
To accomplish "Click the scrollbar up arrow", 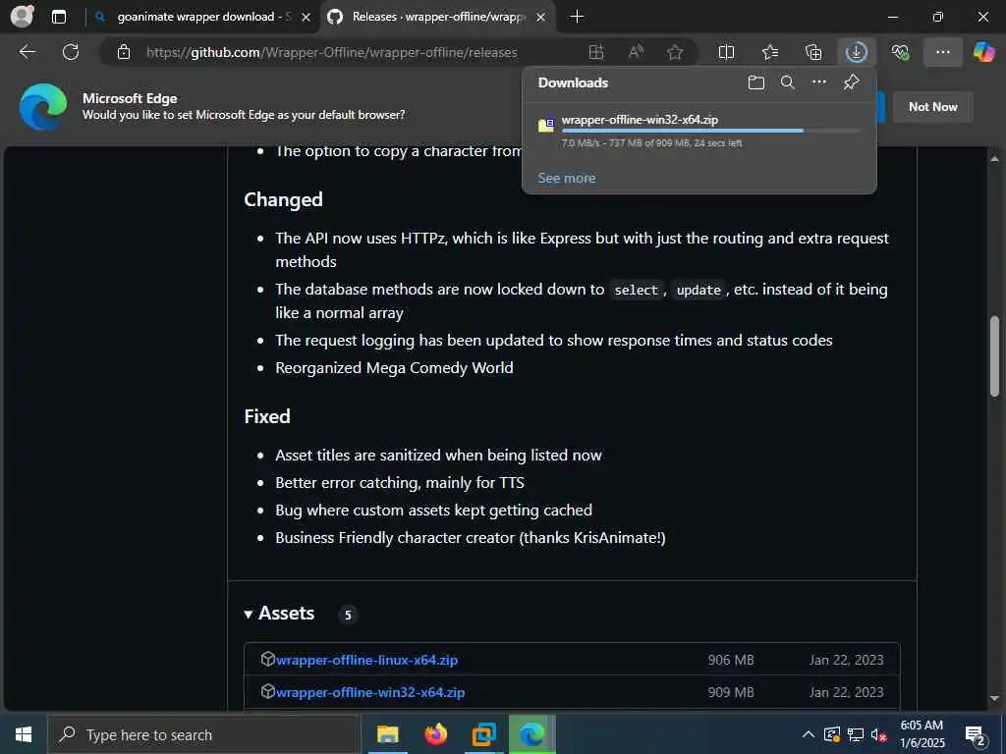I will pyautogui.click(x=995, y=158).
